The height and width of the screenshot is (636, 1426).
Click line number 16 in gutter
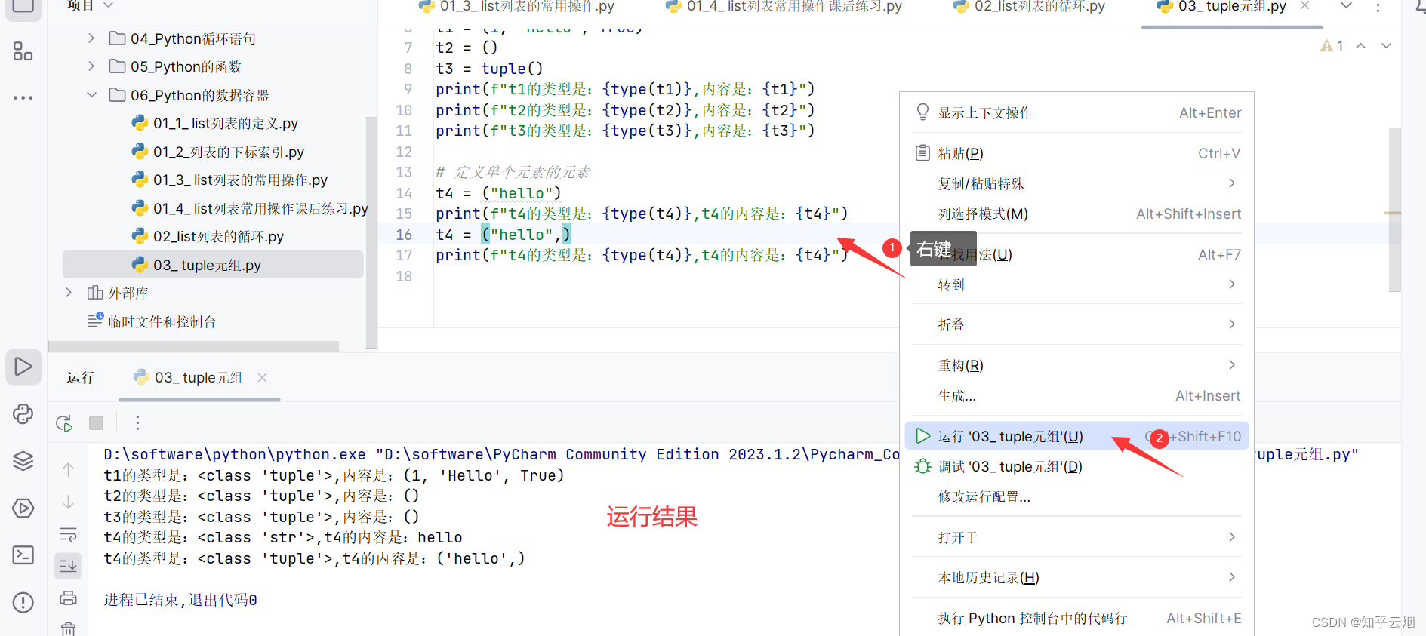pos(404,235)
